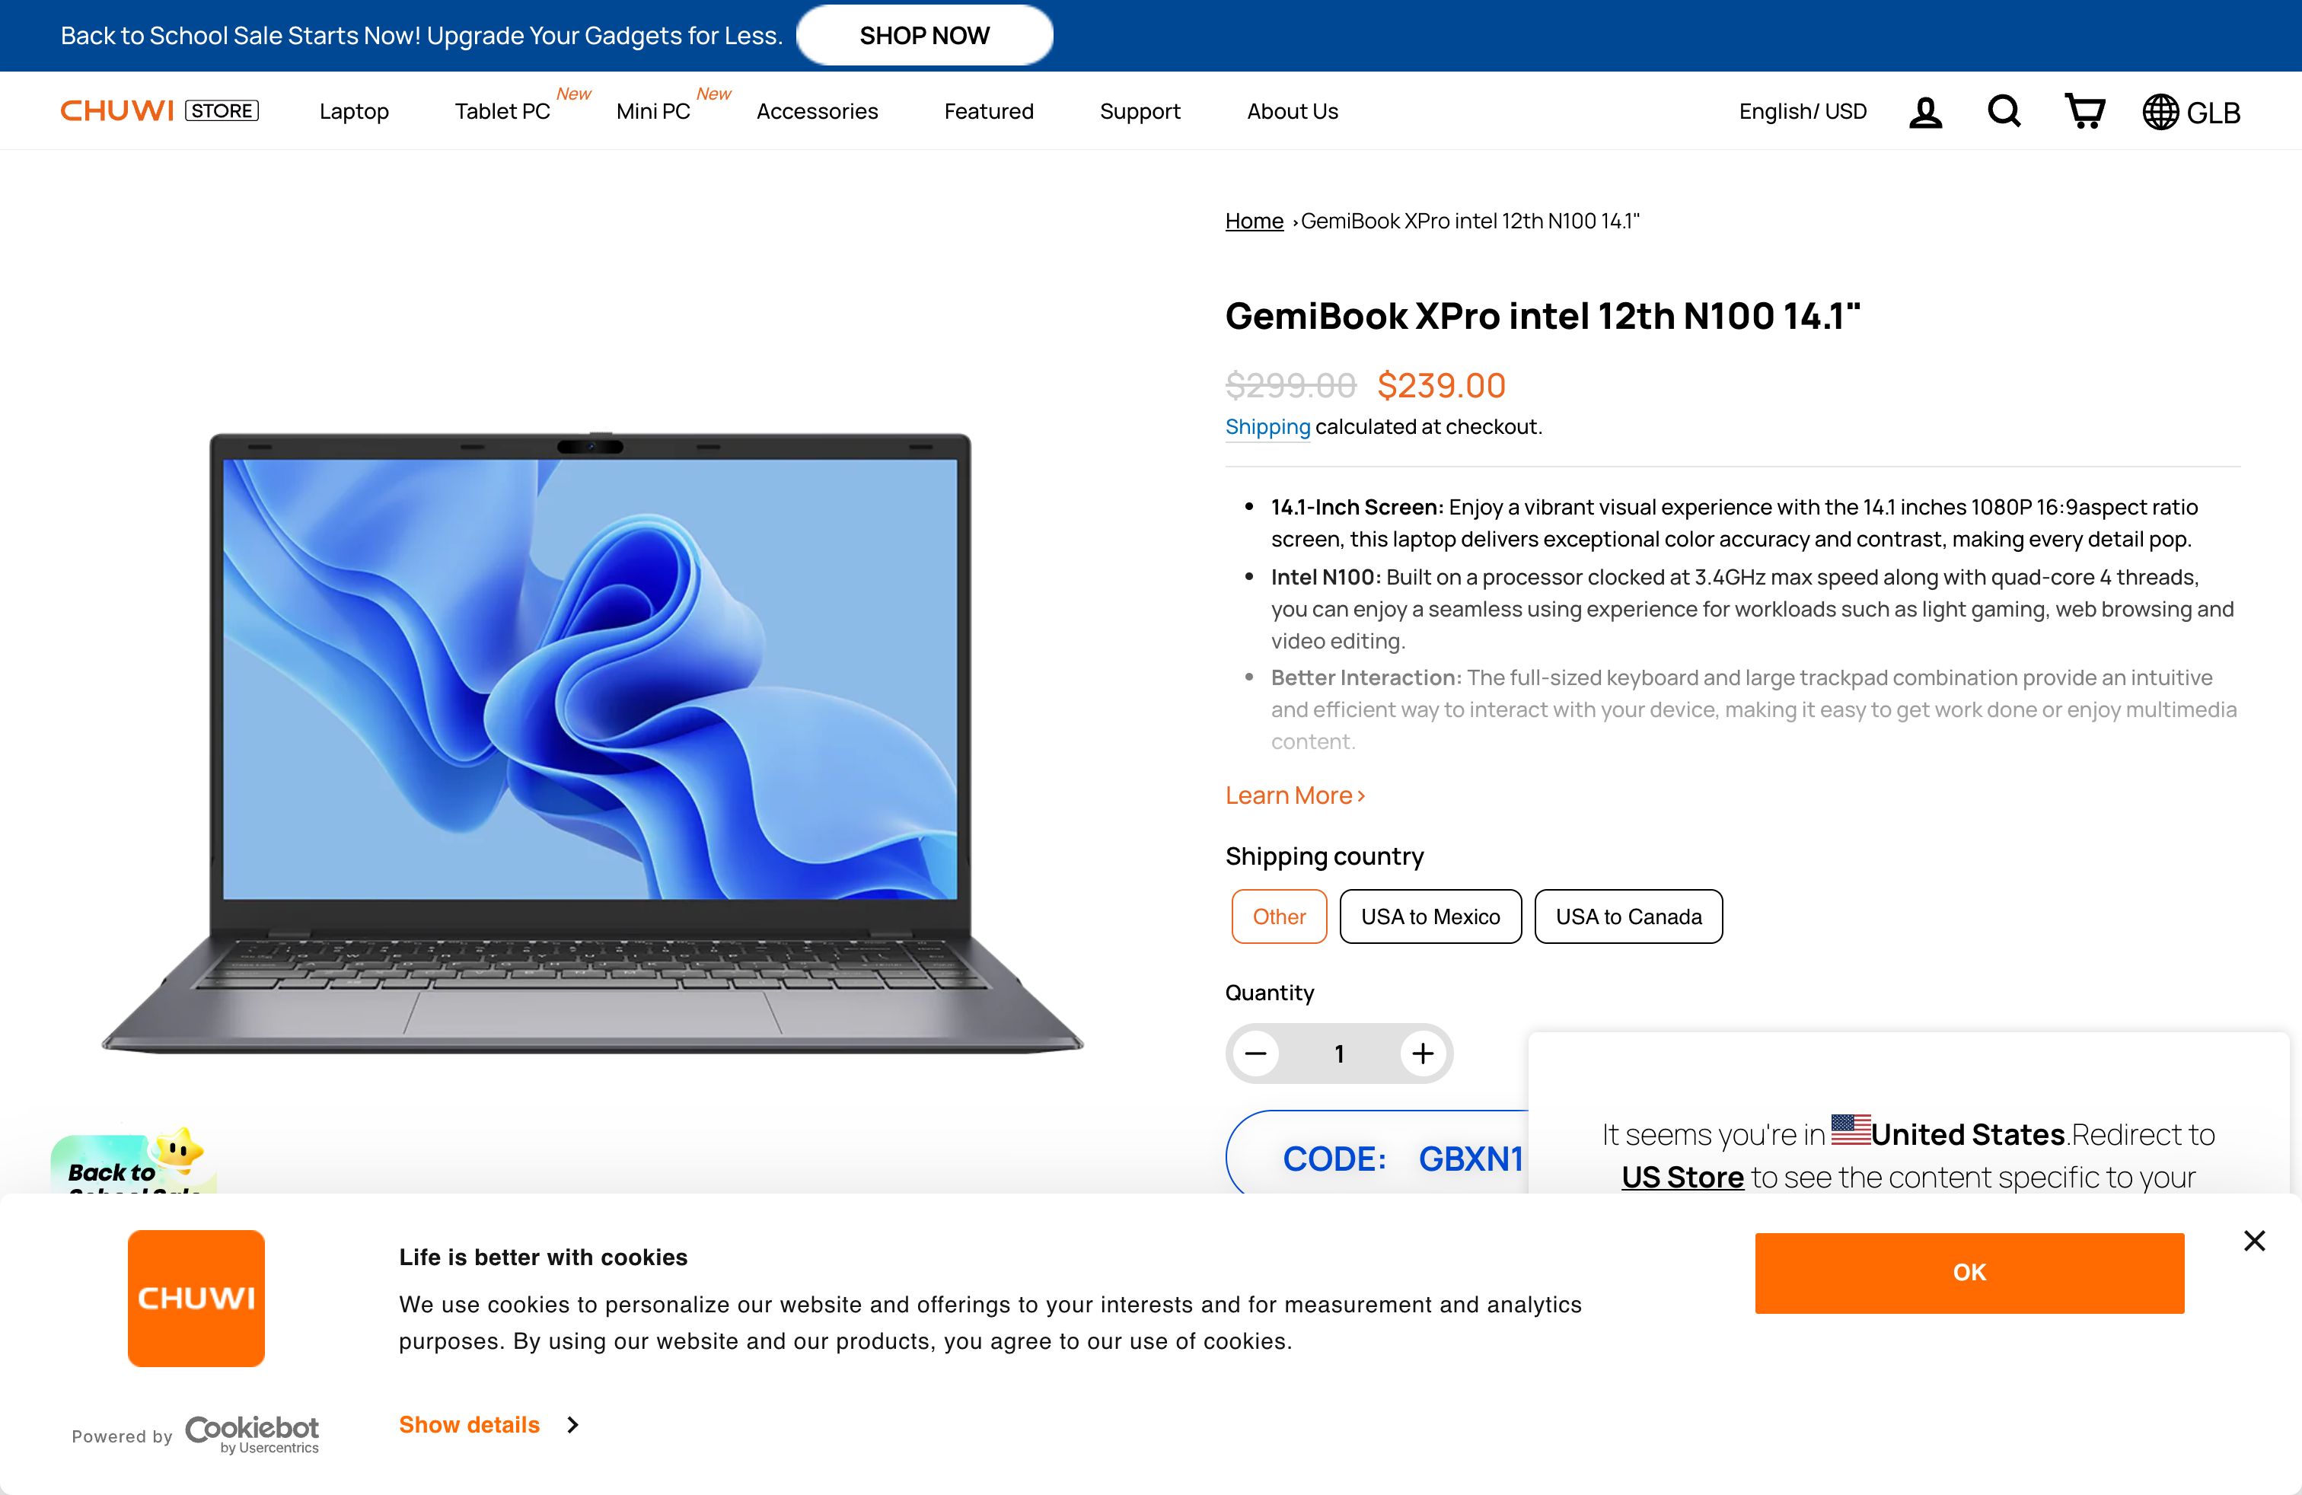The width and height of the screenshot is (2302, 1495).
Task: Close the cookie banner with X
Action: [2255, 1241]
